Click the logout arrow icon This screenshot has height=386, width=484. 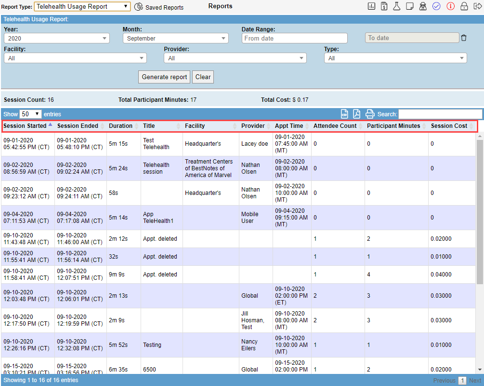[x=477, y=6]
